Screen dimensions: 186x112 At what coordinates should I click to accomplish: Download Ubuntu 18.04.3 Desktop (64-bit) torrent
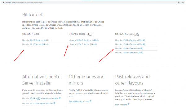[84, 40]
